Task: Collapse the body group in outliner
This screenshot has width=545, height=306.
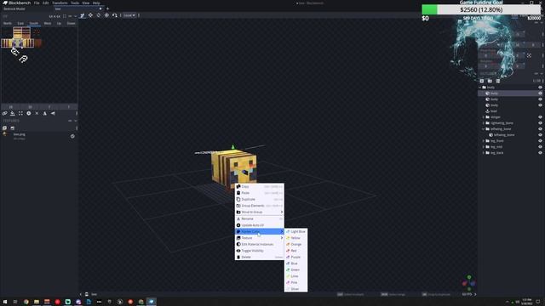Action: (480, 88)
